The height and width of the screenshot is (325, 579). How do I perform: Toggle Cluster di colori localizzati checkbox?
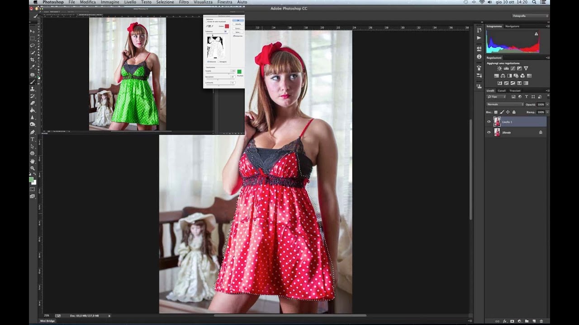206,22
